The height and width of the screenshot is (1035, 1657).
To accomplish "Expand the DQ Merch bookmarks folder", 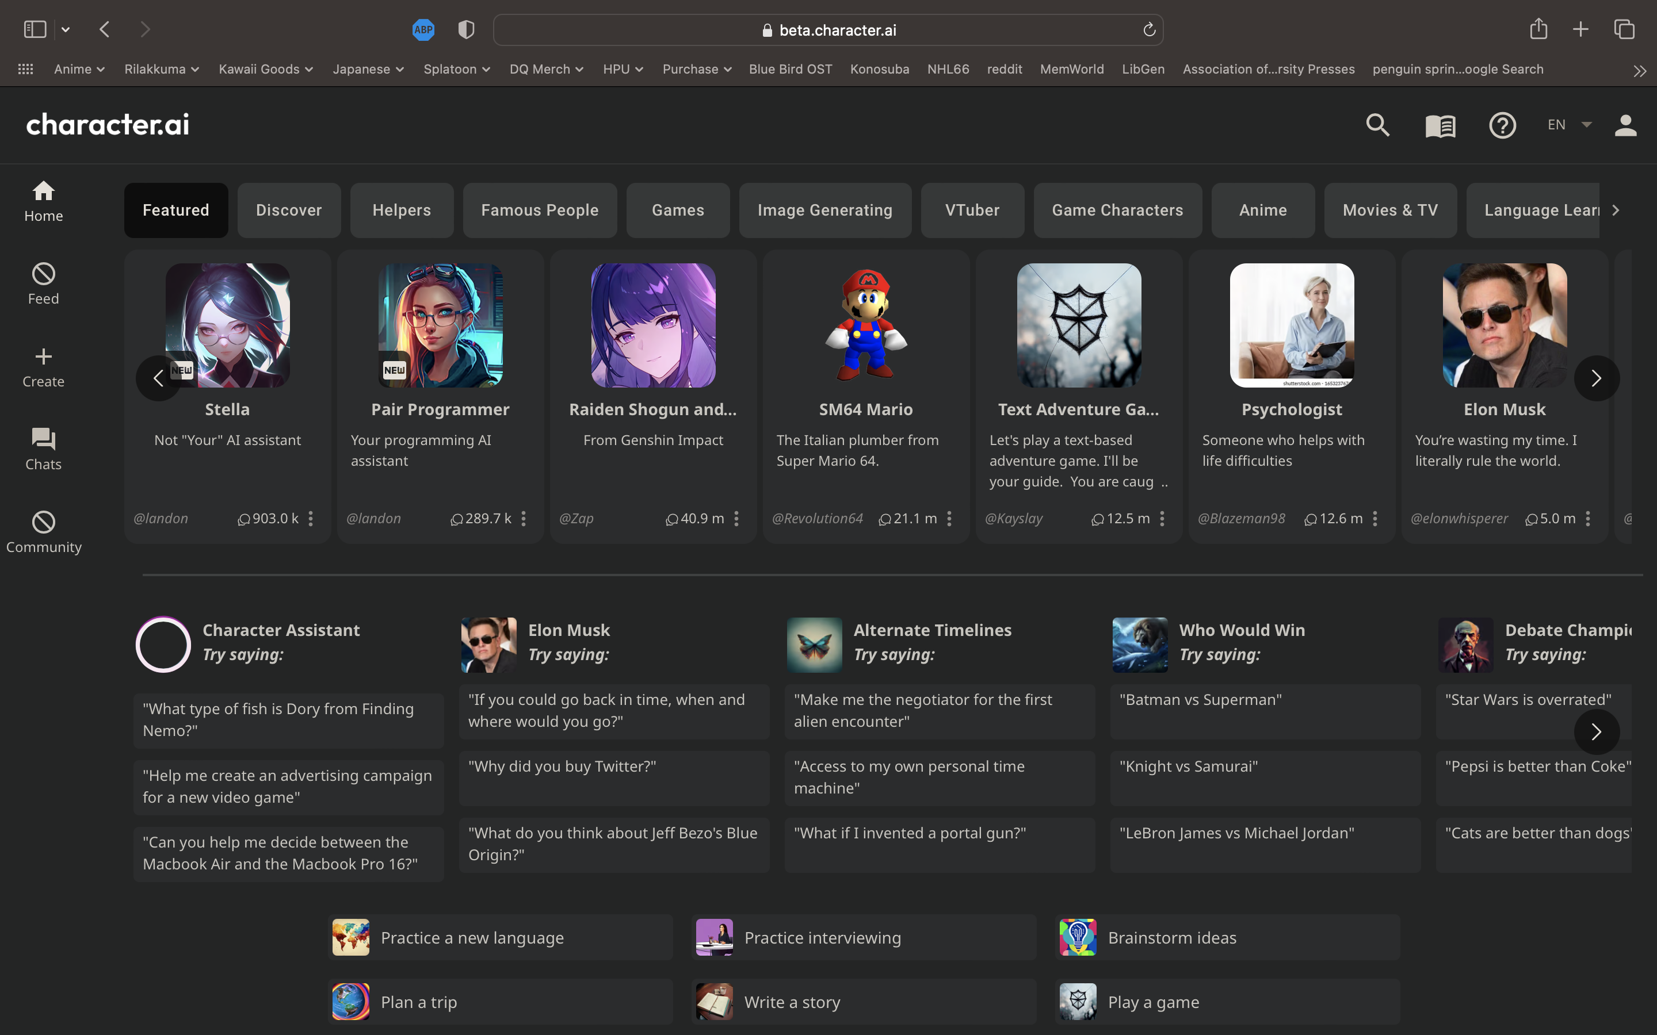I will 547,69.
